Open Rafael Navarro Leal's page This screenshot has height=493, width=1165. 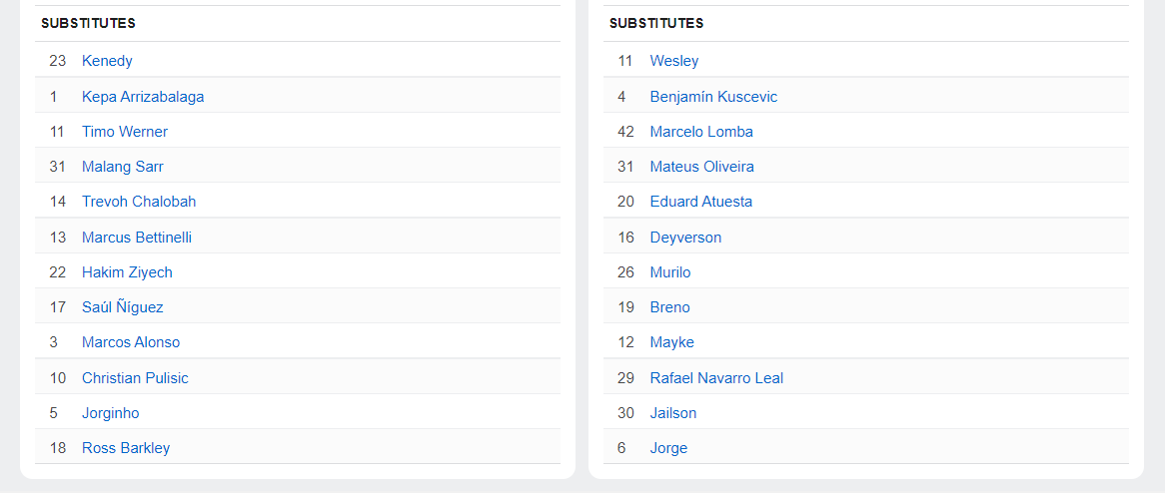(716, 378)
